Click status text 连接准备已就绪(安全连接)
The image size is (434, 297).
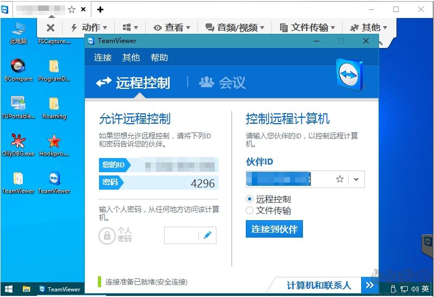pos(146,282)
